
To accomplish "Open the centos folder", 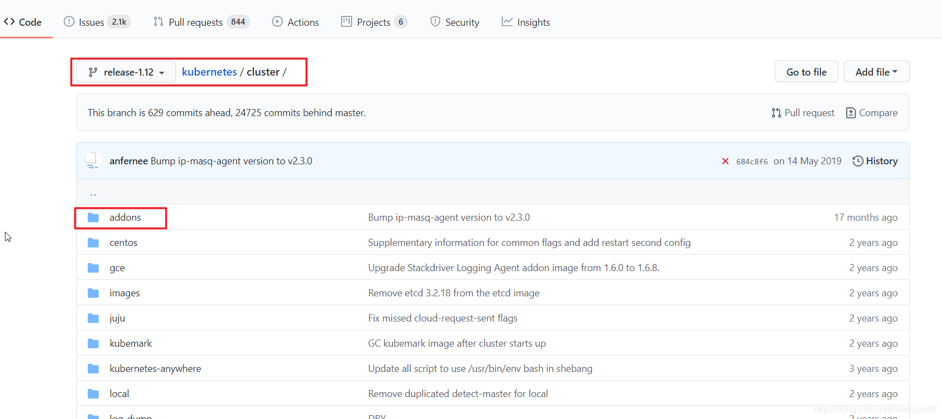I will point(123,242).
